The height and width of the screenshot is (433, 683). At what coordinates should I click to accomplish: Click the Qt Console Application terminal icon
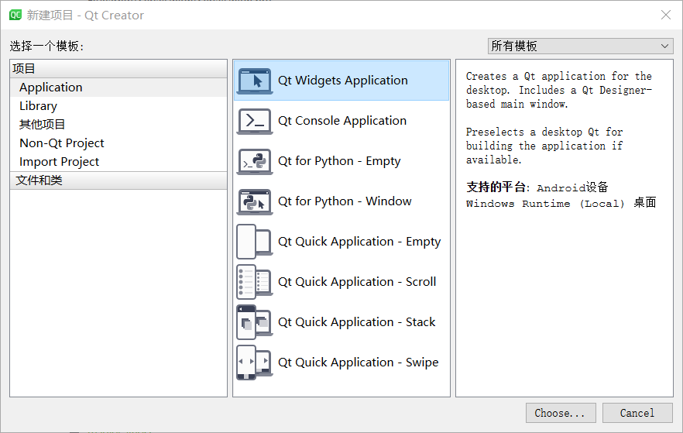click(254, 121)
